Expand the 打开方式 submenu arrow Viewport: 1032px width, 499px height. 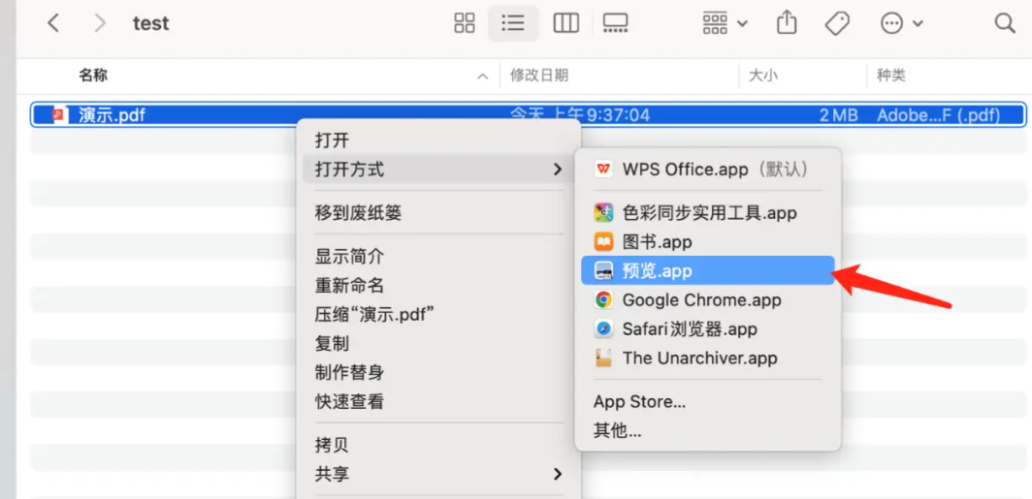[x=558, y=170]
